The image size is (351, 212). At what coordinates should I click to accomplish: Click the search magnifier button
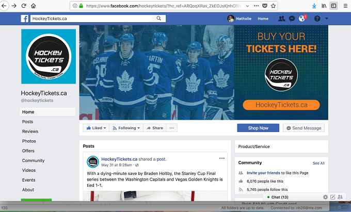click(158, 19)
